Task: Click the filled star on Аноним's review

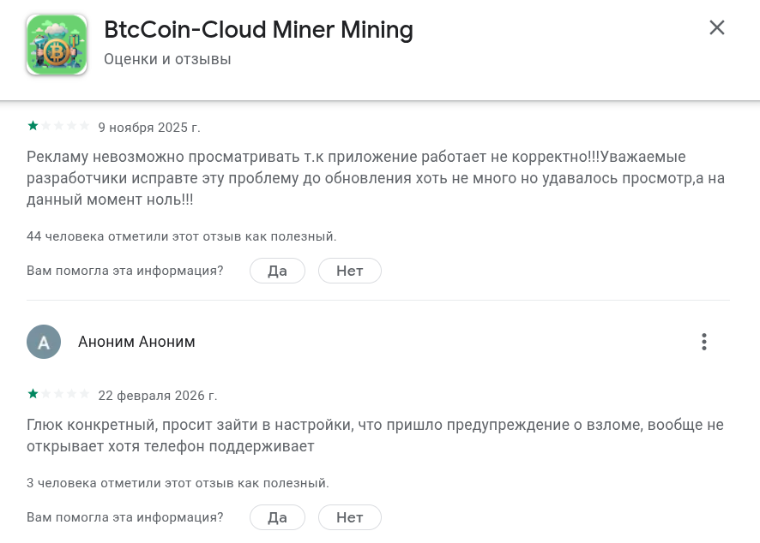Action: (32, 394)
